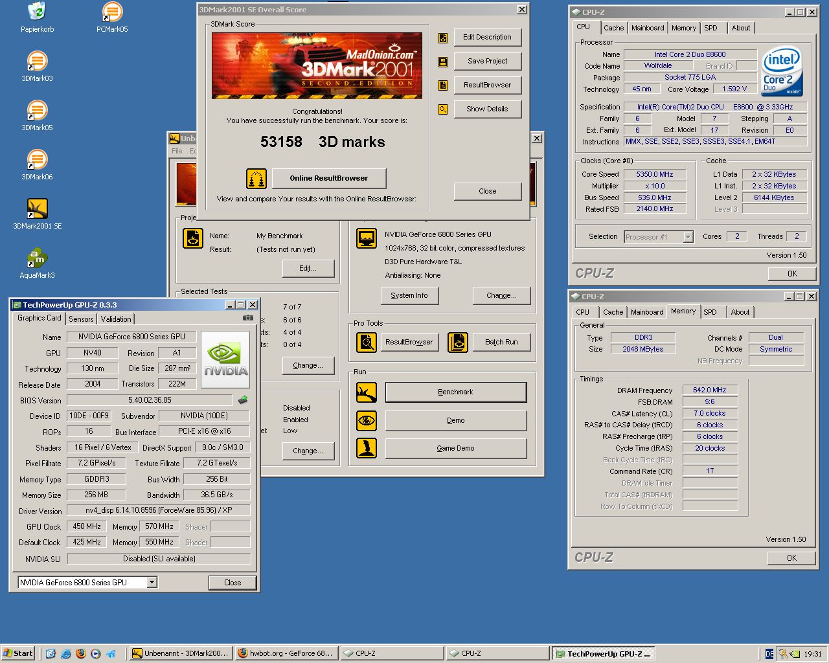Screen dimensions: 829x663
Task: Click the Game Demo joystick icon
Action: coord(367,448)
